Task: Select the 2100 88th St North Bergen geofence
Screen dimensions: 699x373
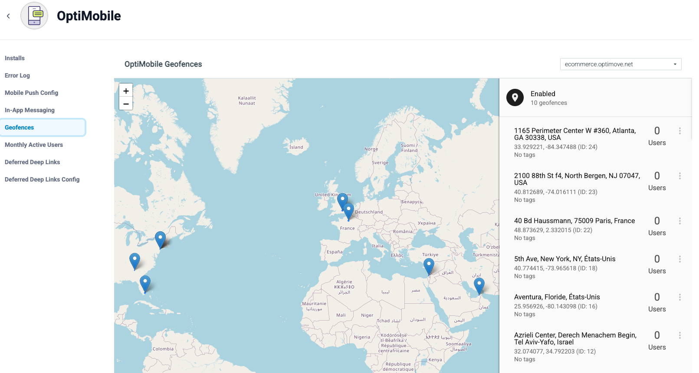Action: click(x=577, y=179)
